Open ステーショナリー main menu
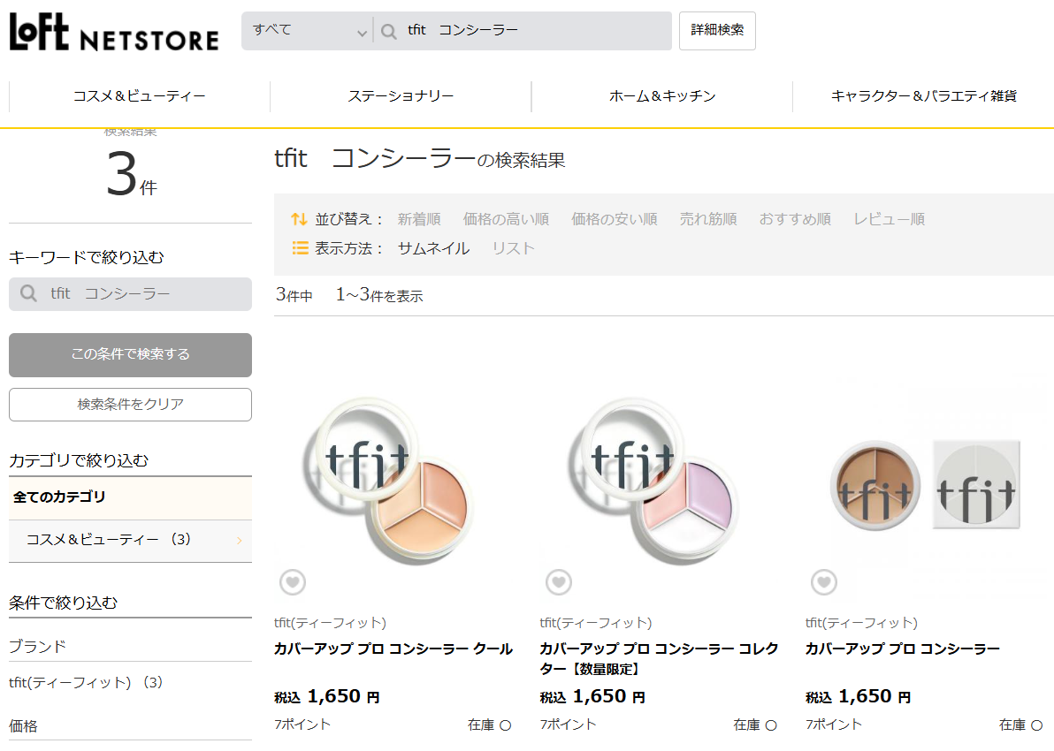Viewport: 1054px width, 751px height. [x=401, y=96]
